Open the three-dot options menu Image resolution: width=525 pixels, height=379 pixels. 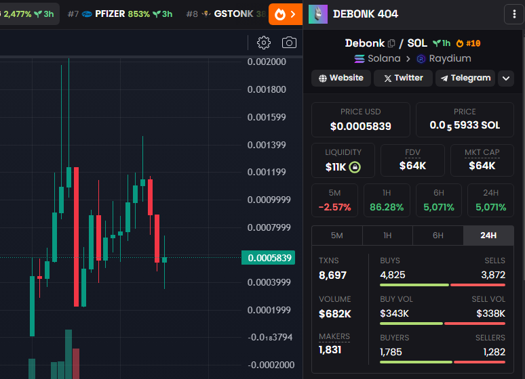pos(514,14)
